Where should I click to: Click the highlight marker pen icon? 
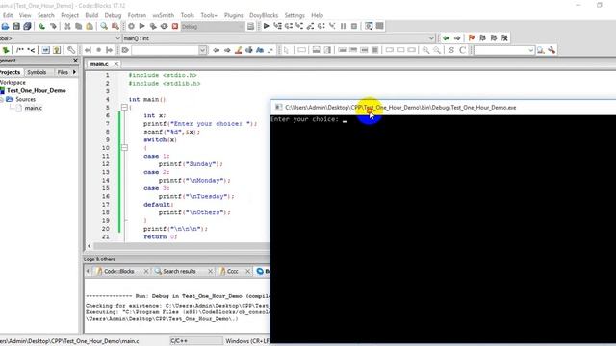click(x=238, y=50)
